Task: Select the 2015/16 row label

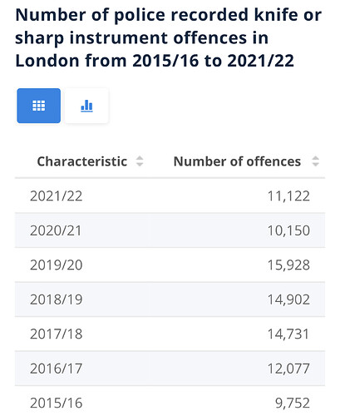Action: click(57, 403)
